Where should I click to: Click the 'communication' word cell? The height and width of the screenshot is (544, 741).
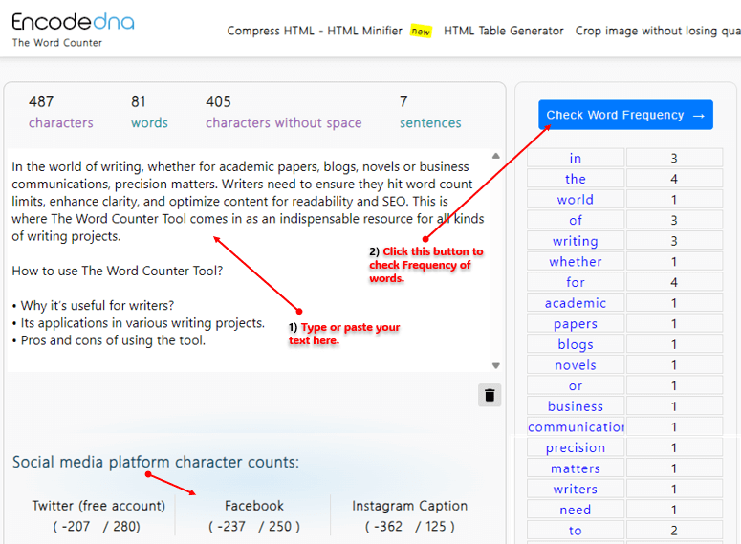coord(576,427)
